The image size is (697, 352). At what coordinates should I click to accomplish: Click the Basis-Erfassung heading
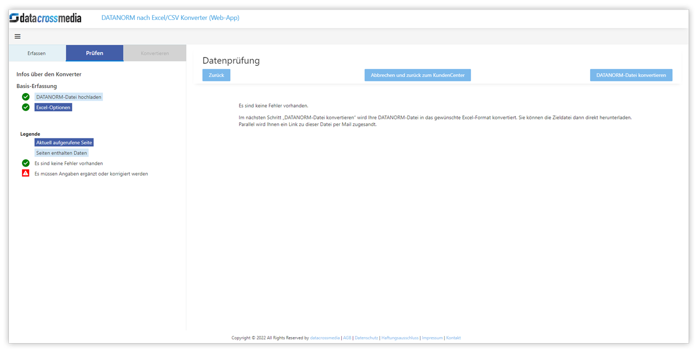coord(37,86)
